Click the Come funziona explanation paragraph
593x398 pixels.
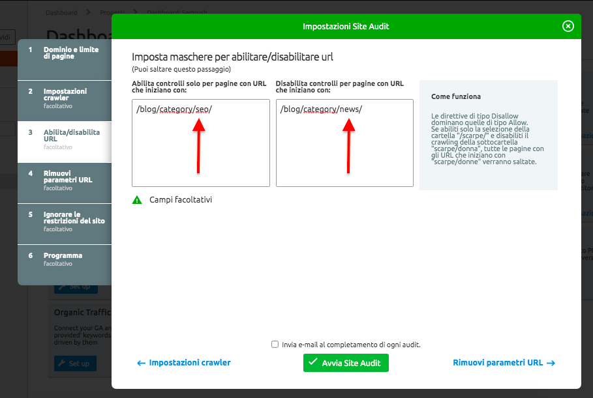pyautogui.click(x=487, y=139)
